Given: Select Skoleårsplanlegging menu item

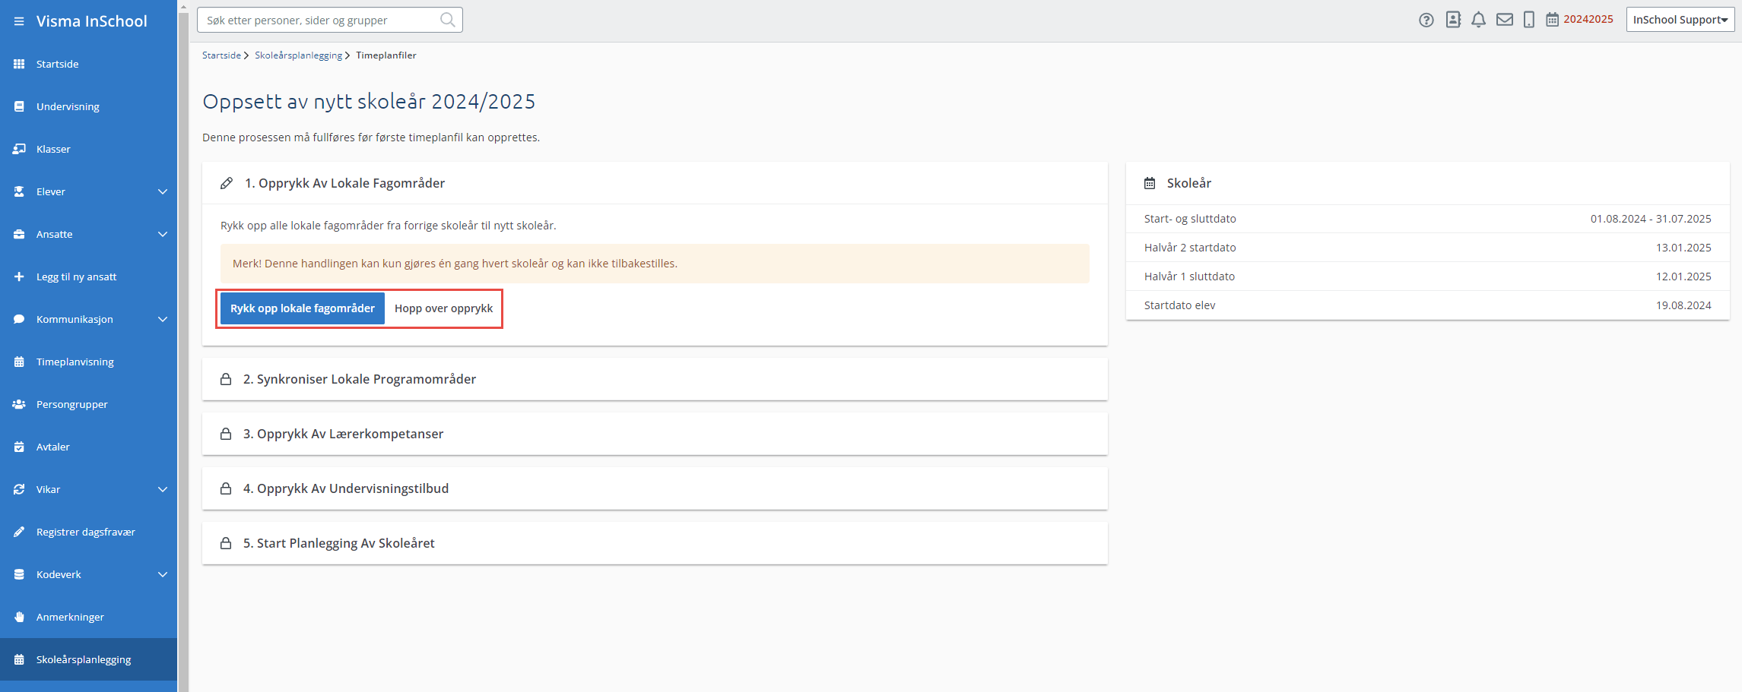Looking at the screenshot, I should 88,659.
